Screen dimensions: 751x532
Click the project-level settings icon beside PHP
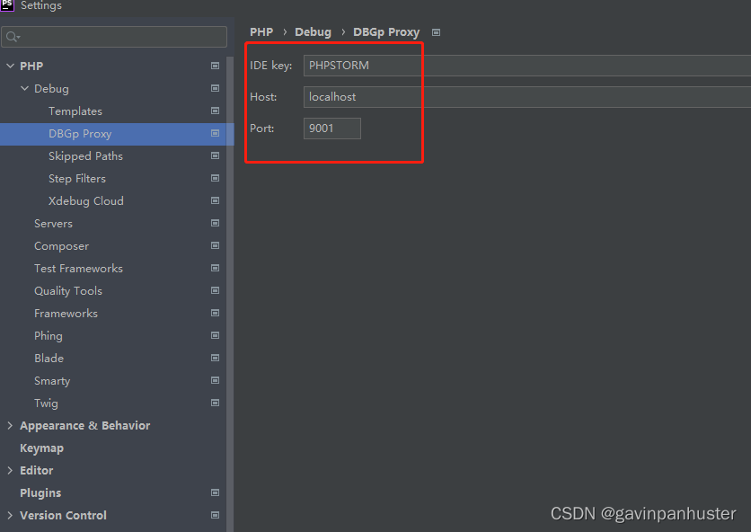(215, 66)
